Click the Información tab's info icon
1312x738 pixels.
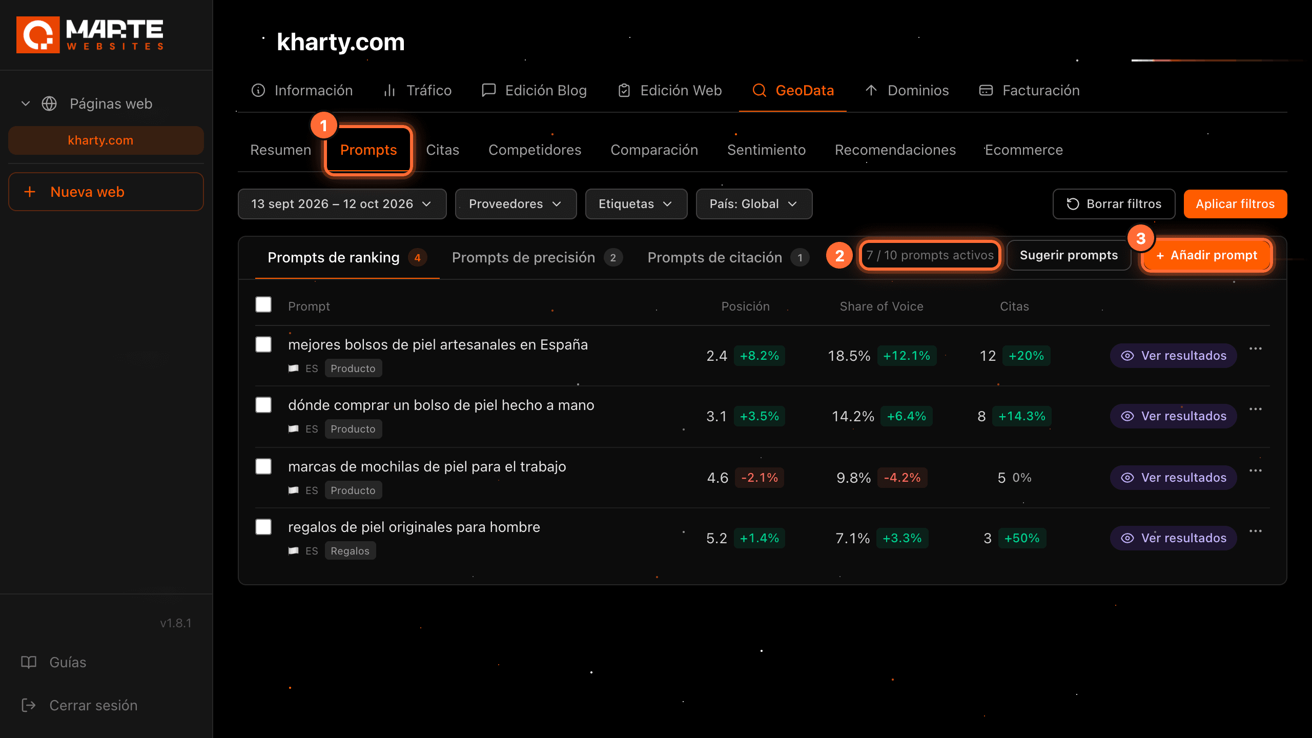tap(258, 90)
